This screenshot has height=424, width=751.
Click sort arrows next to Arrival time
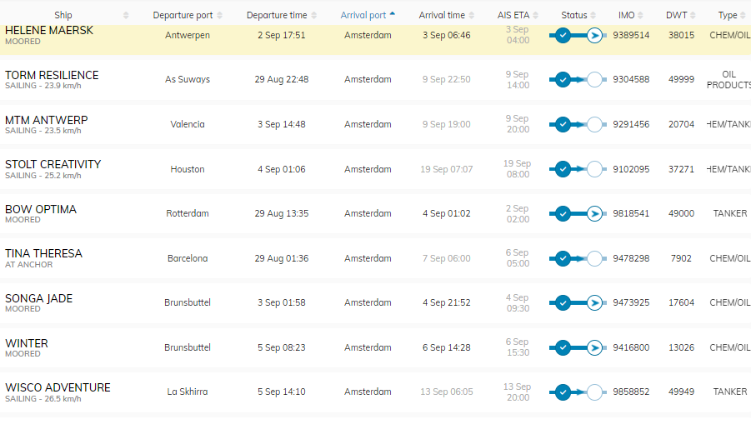pyautogui.click(x=473, y=15)
